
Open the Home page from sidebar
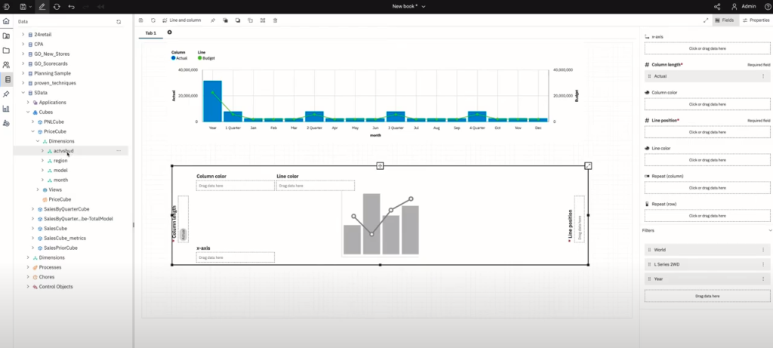6,21
